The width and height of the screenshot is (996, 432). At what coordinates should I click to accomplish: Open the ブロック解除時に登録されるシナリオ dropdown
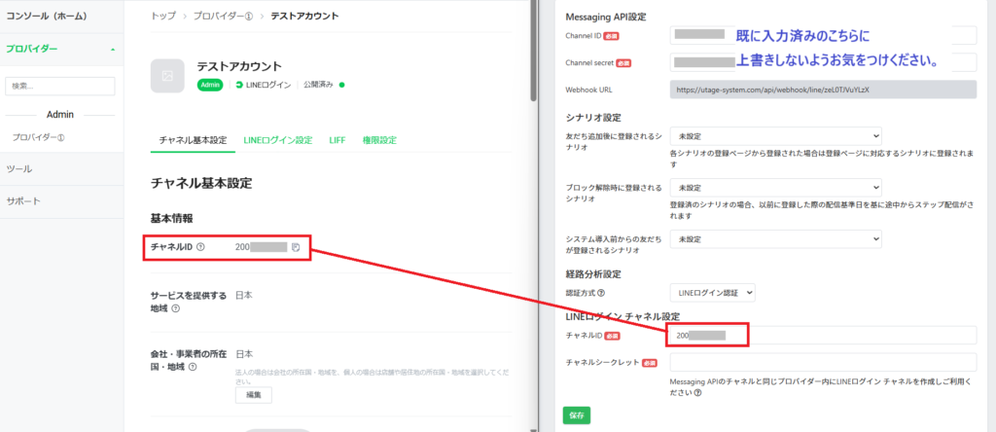tap(775, 187)
